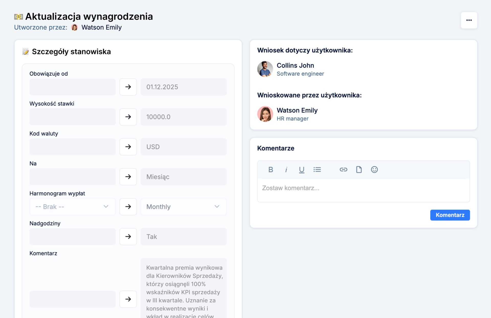Click the 10000.0 rate field
Screen dimensions: 491x318
[183, 117]
